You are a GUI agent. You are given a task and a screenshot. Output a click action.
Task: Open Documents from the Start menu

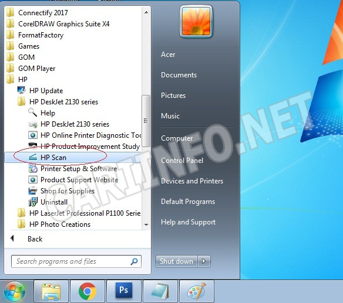coord(179,75)
